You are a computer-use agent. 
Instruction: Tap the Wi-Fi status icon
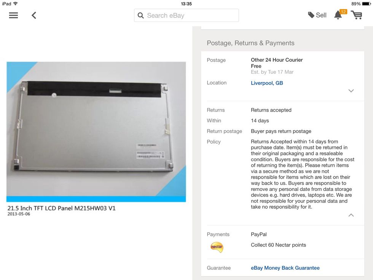point(15,3)
